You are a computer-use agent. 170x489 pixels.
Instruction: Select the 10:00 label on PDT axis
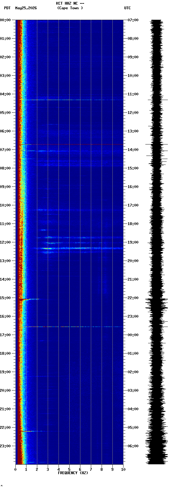point(6,205)
